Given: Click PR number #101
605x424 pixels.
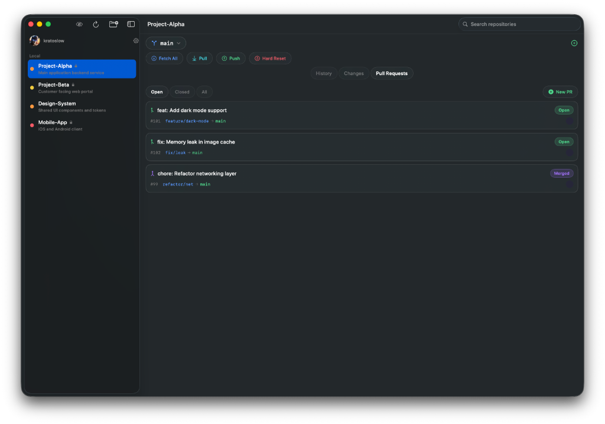Looking at the screenshot, I should click(155, 121).
